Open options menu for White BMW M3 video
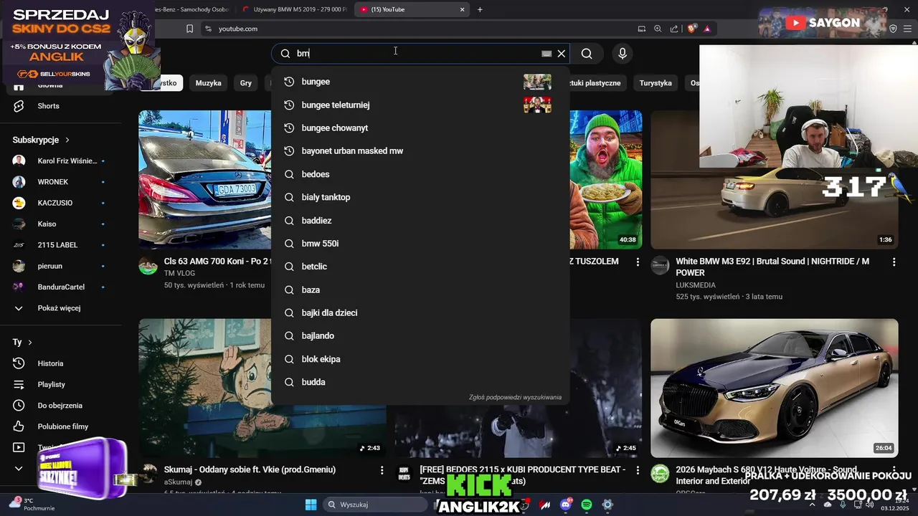Viewport: 918px width, 516px height. point(894,262)
